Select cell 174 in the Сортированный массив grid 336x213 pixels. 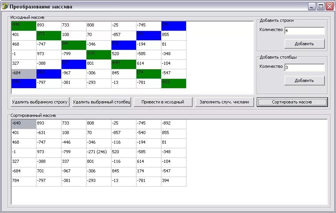149,172
